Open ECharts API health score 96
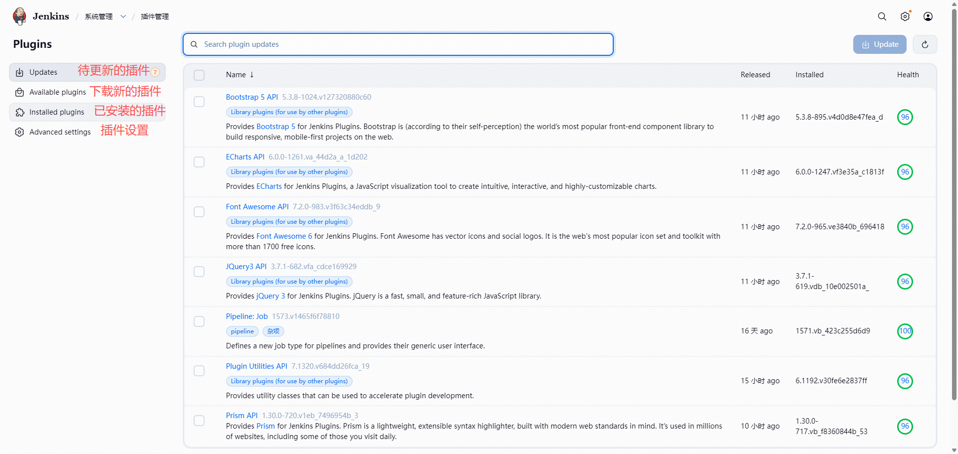Screen dimensions: 958x454 tap(905, 172)
